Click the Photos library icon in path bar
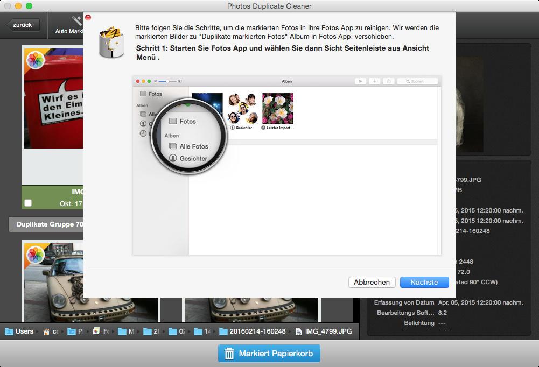539x367 pixels. pos(97,331)
